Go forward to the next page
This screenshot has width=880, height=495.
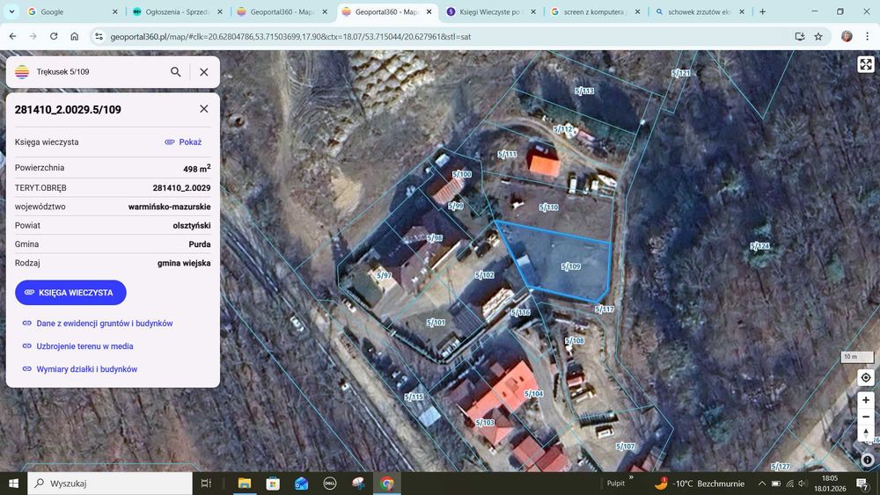point(33,36)
